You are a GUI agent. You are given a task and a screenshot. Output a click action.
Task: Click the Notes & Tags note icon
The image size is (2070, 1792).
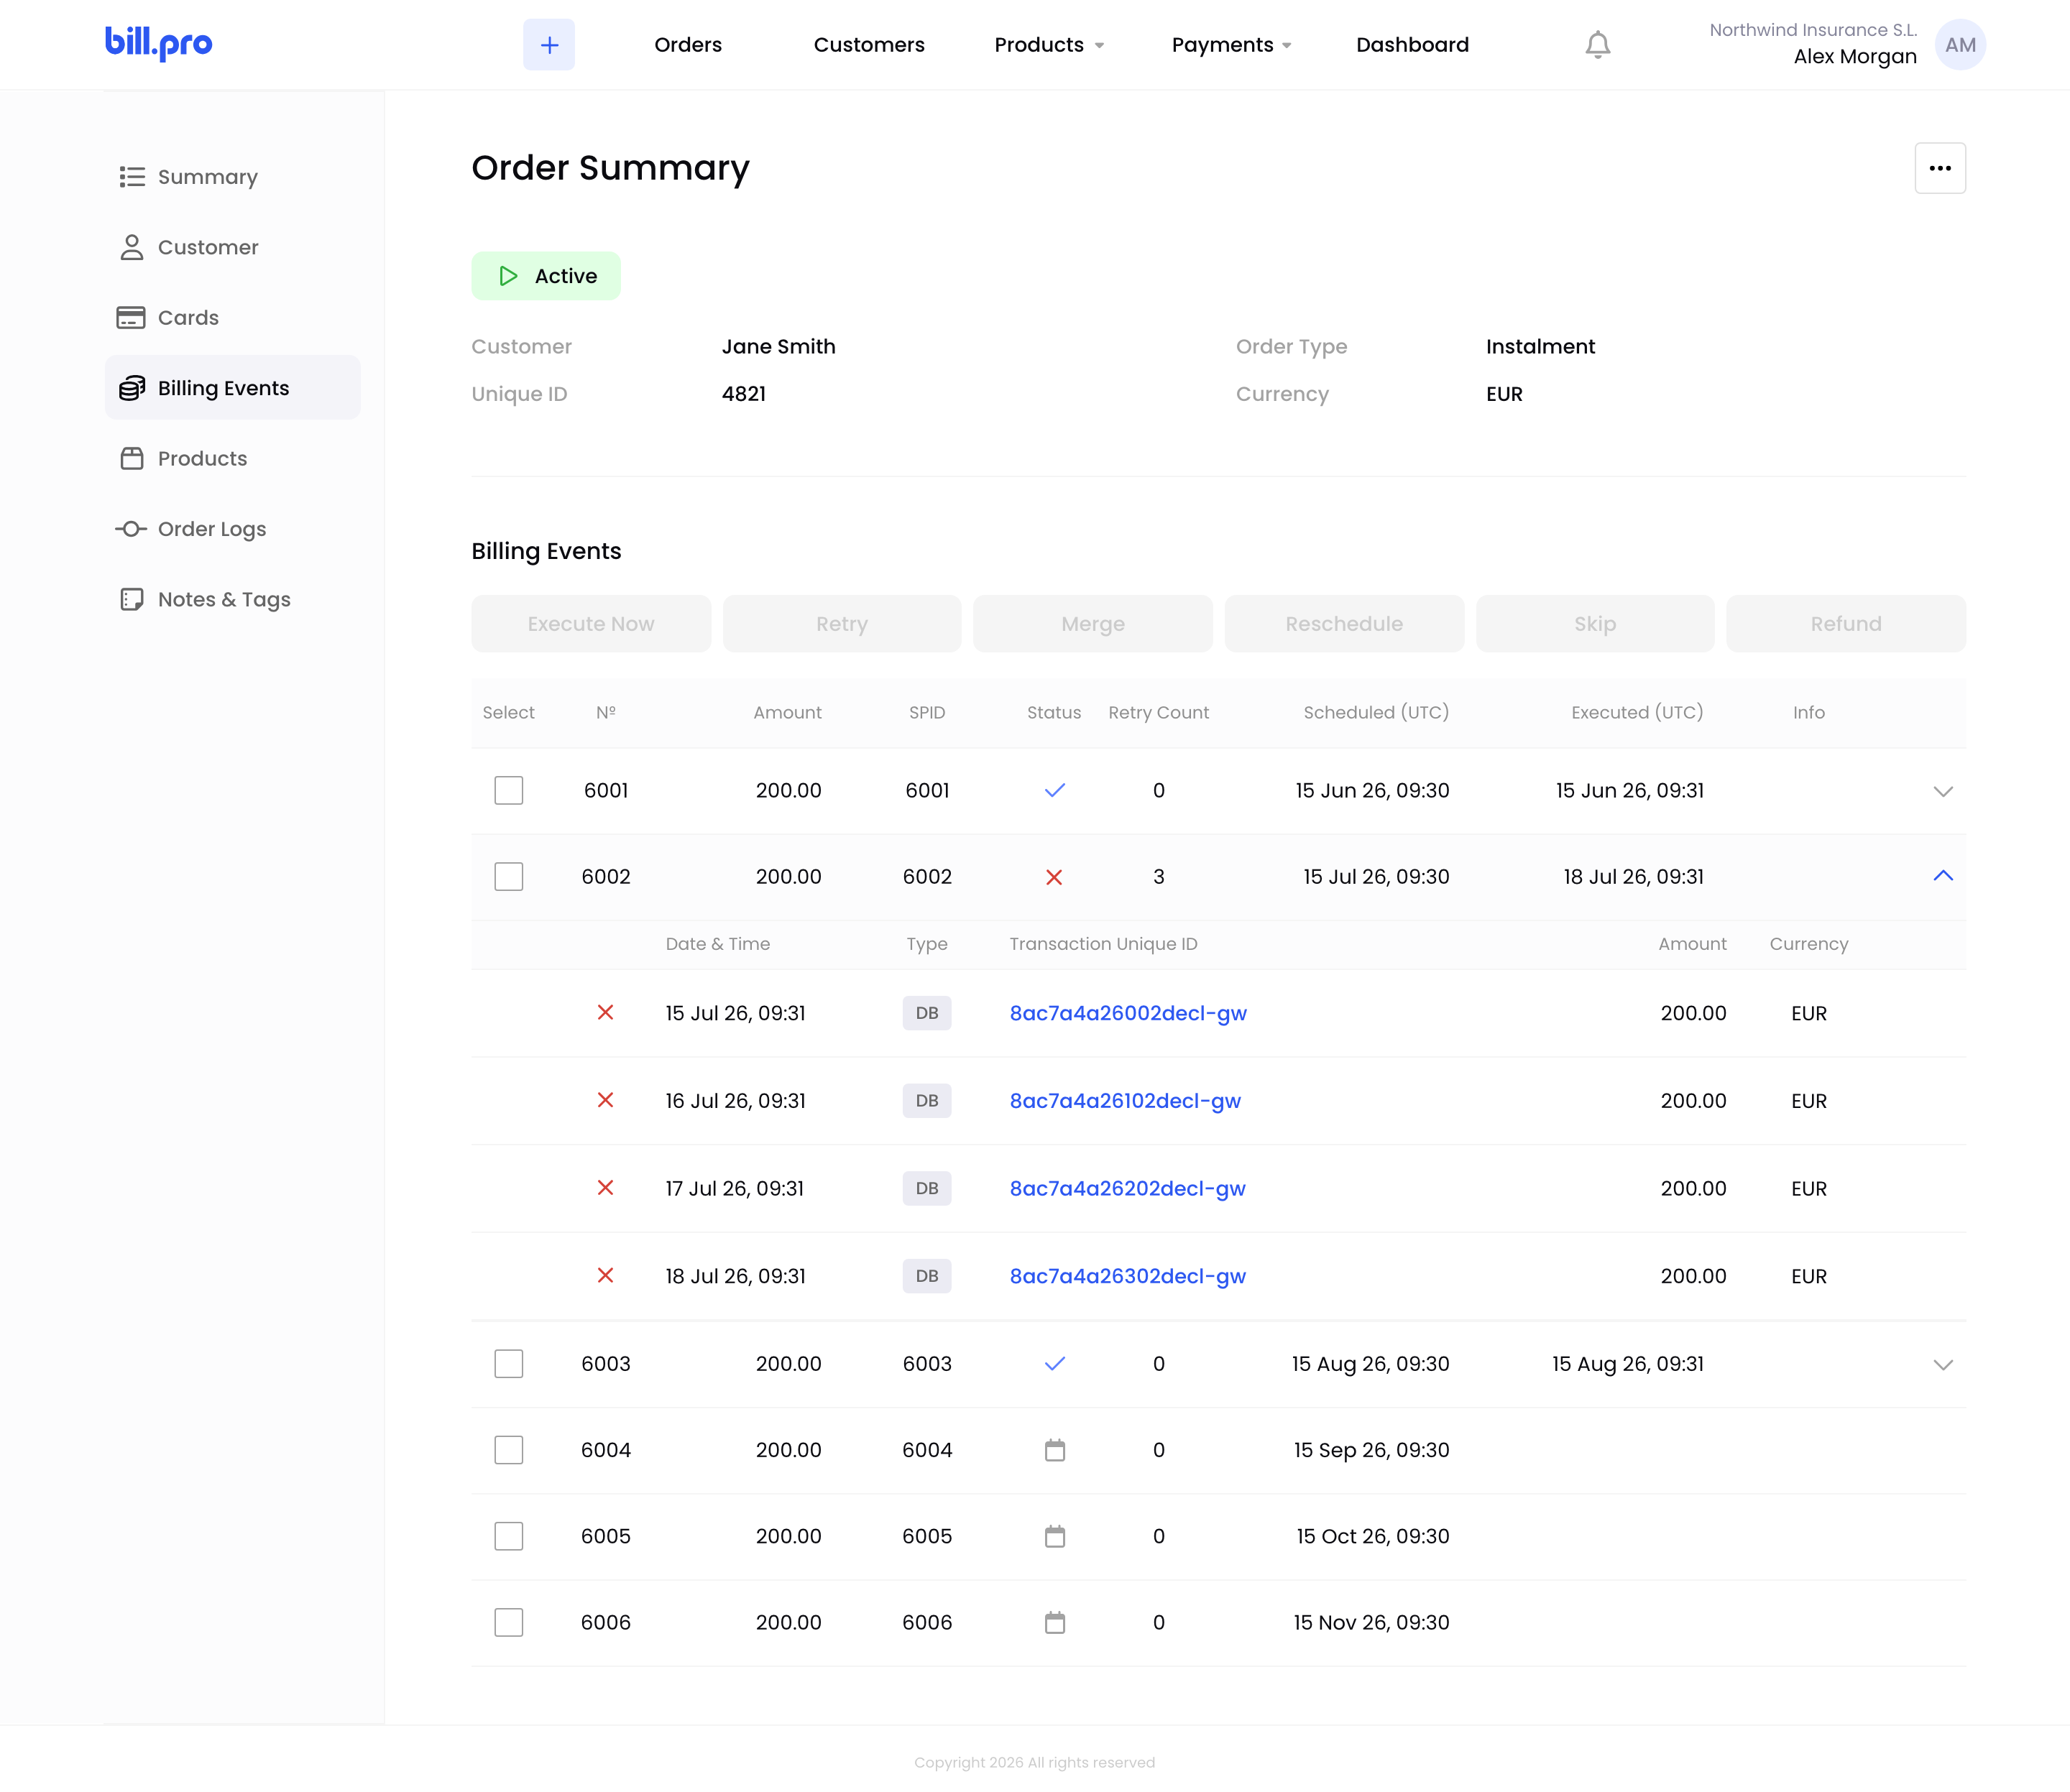(132, 599)
